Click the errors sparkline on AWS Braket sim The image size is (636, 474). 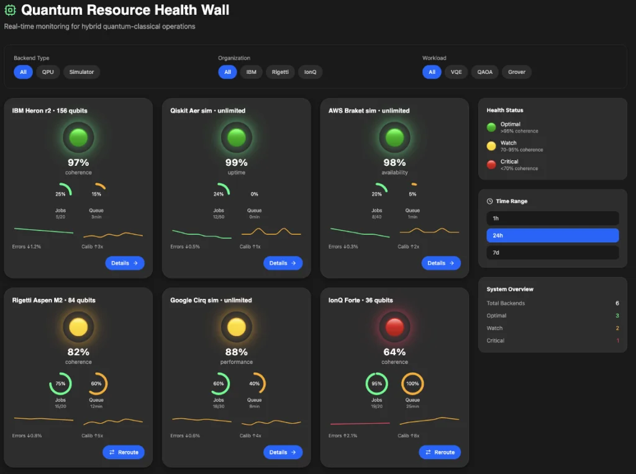(x=360, y=233)
